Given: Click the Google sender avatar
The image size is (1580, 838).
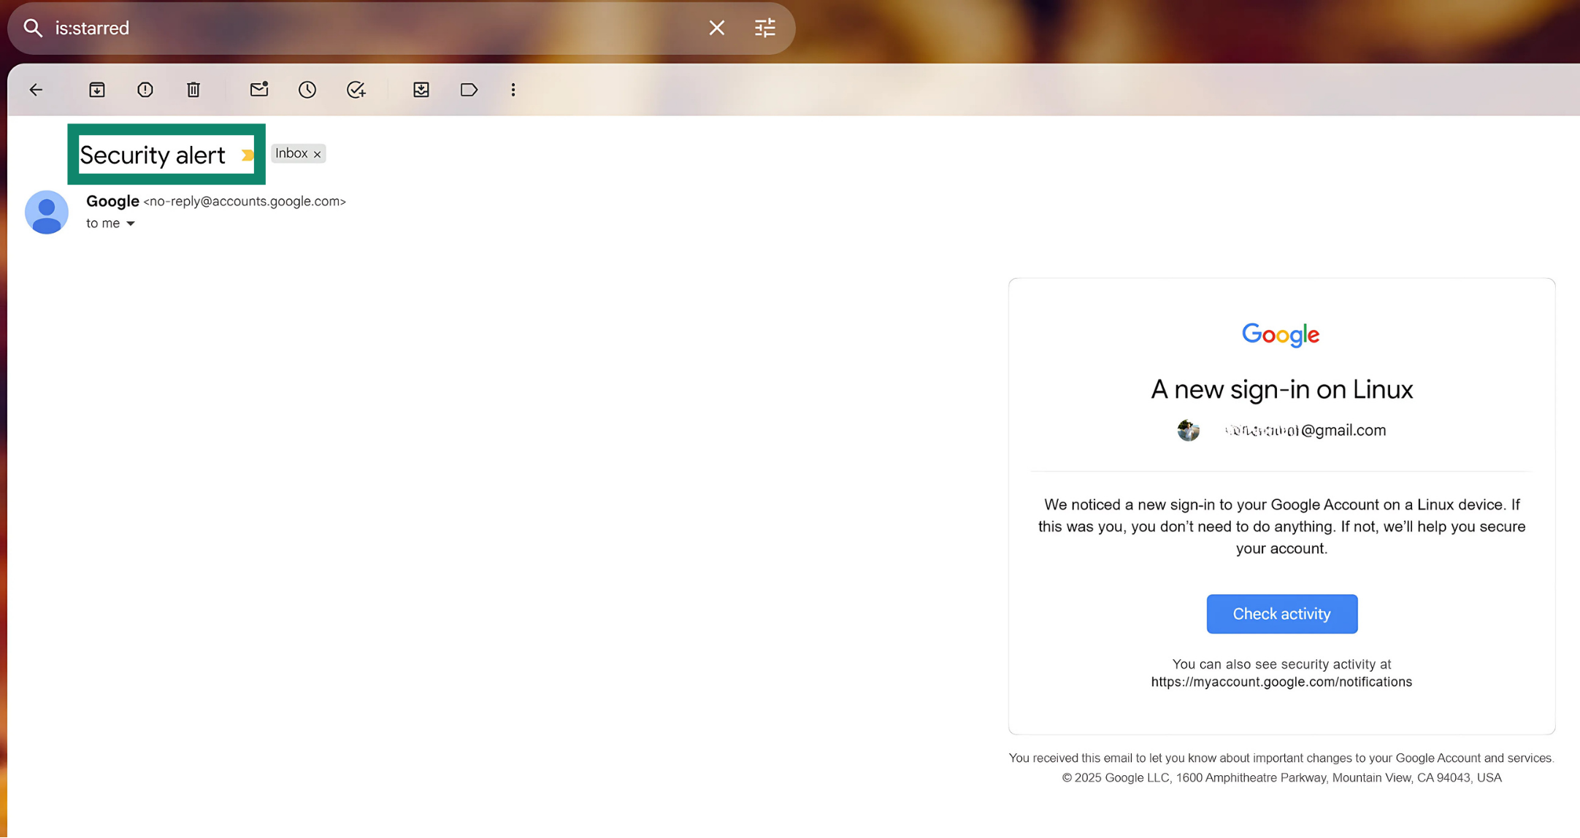Looking at the screenshot, I should (x=47, y=212).
